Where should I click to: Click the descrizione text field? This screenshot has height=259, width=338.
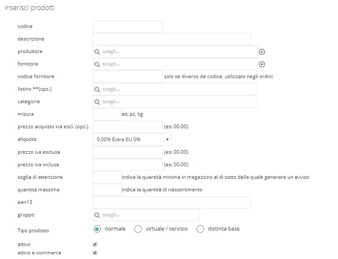pos(172,39)
